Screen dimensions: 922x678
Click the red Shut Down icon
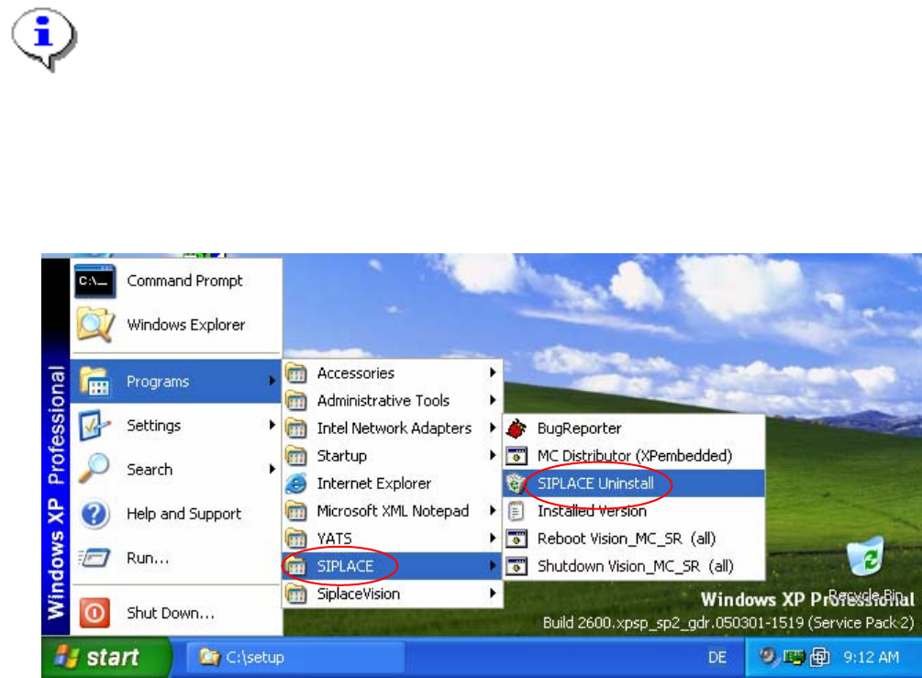(x=94, y=613)
